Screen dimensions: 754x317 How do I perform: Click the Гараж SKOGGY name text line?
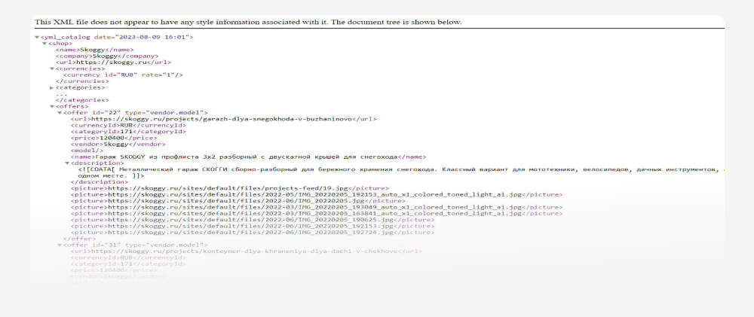point(248,157)
